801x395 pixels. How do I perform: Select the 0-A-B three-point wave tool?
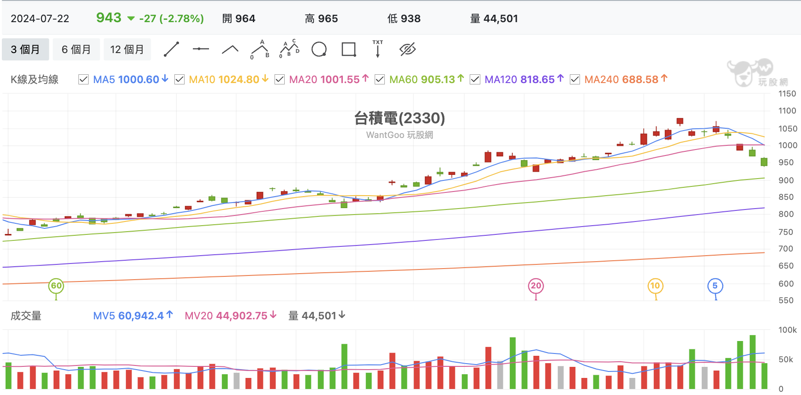260,49
